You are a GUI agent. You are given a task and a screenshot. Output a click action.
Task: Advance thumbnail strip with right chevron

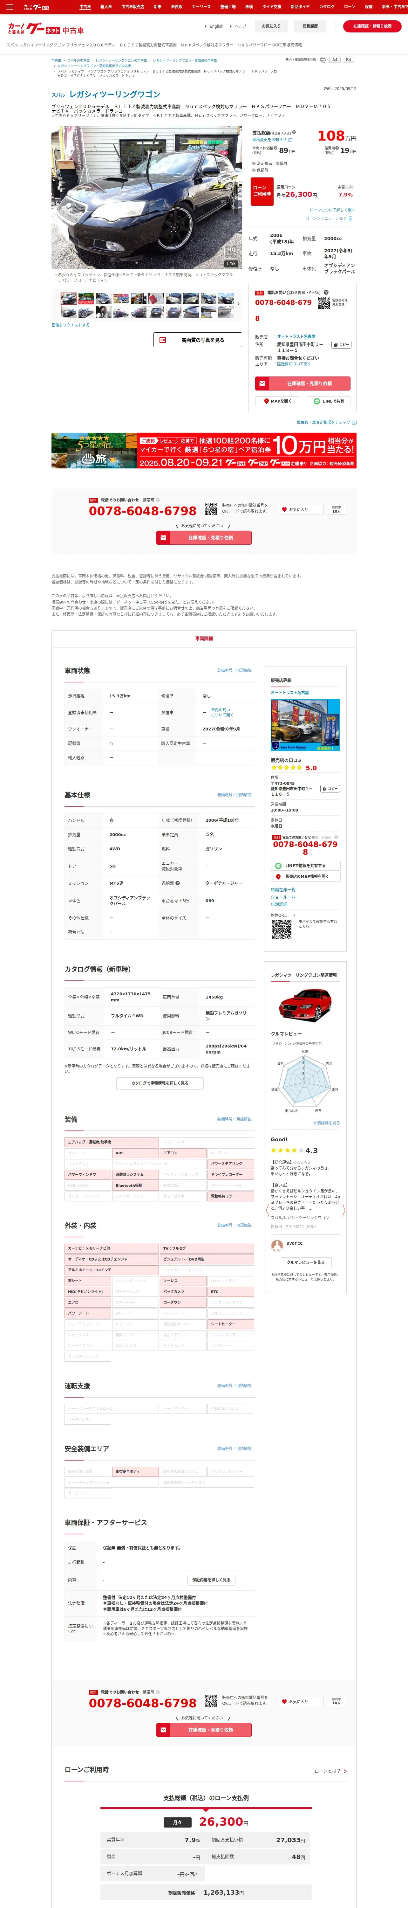238,304
